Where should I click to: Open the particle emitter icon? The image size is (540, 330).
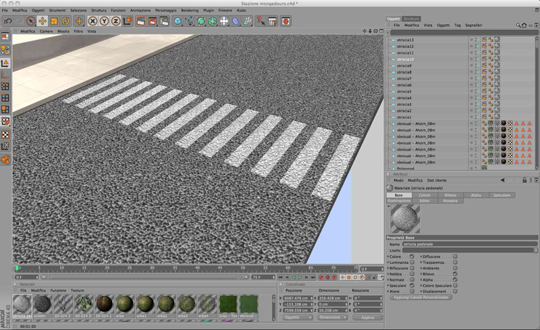click(247, 22)
